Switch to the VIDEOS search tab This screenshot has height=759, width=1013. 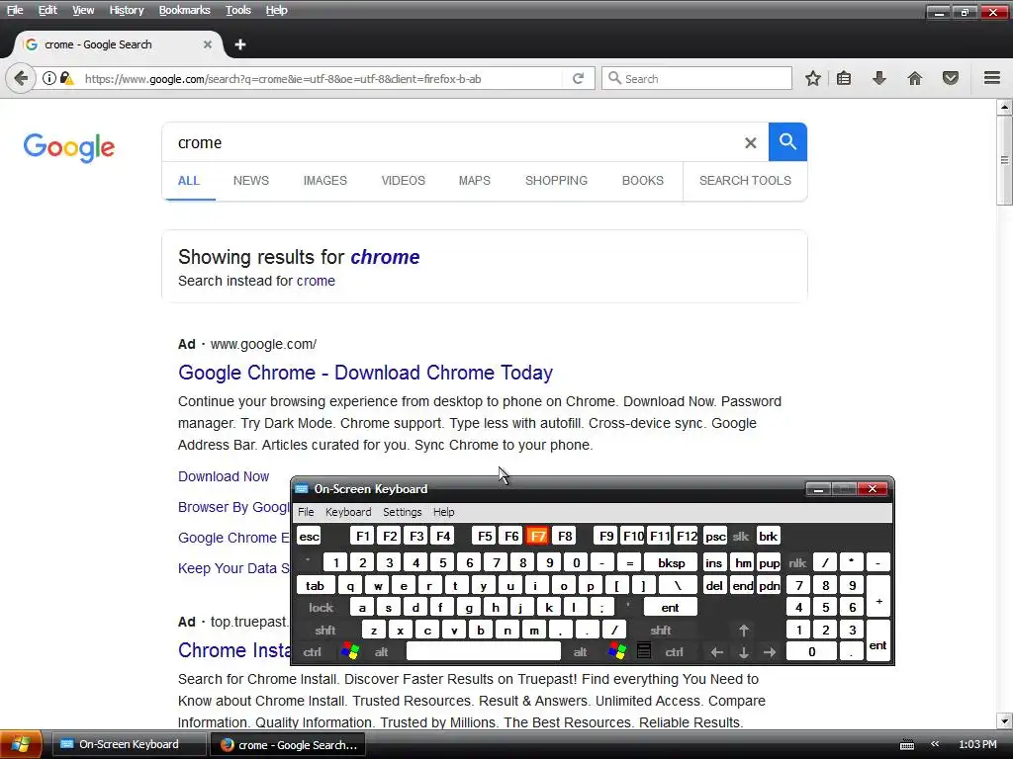[404, 181]
